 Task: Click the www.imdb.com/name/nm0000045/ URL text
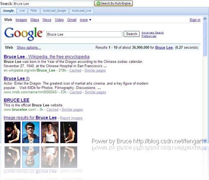tap(30, 92)
